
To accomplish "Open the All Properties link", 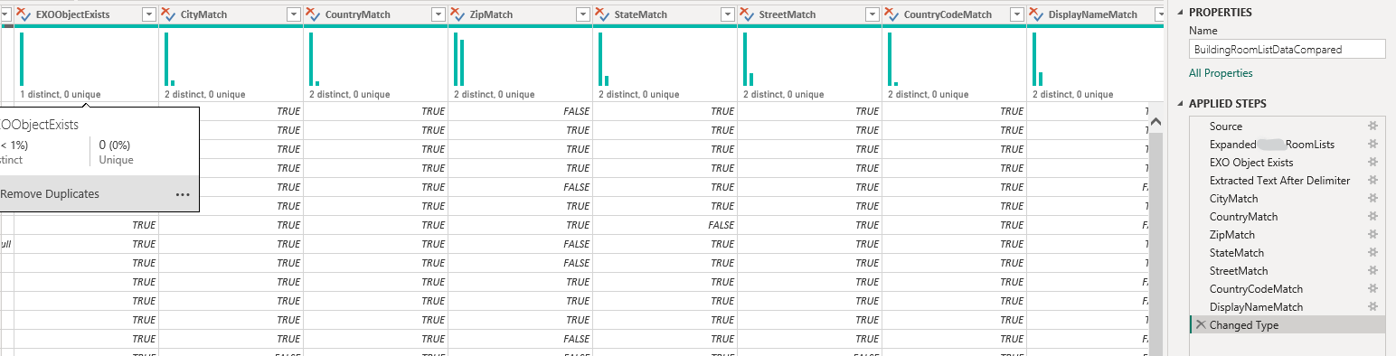I will (x=1221, y=73).
